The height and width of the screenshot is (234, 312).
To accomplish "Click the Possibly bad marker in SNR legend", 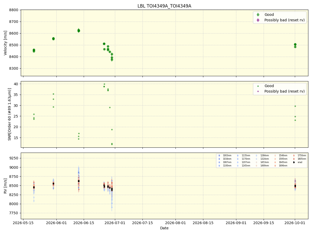I will 258,92.
